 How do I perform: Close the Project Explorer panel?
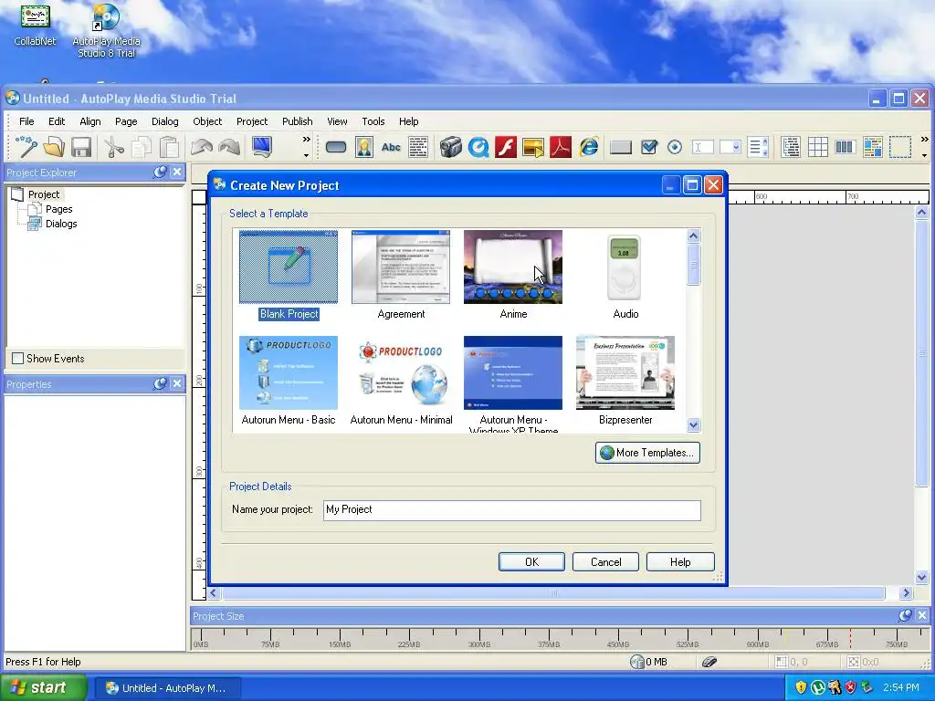177,173
